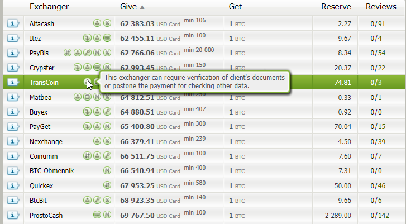Open the info icon for Itez

[13, 38]
